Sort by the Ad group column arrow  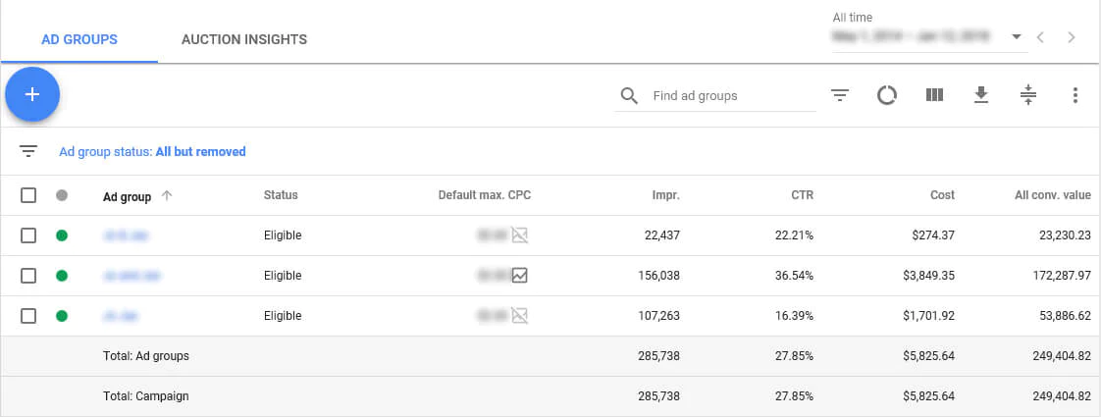pos(166,196)
